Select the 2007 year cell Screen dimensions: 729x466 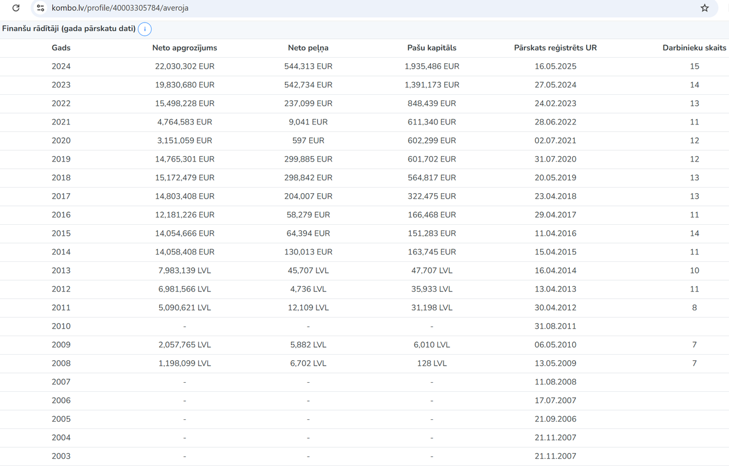(61, 382)
